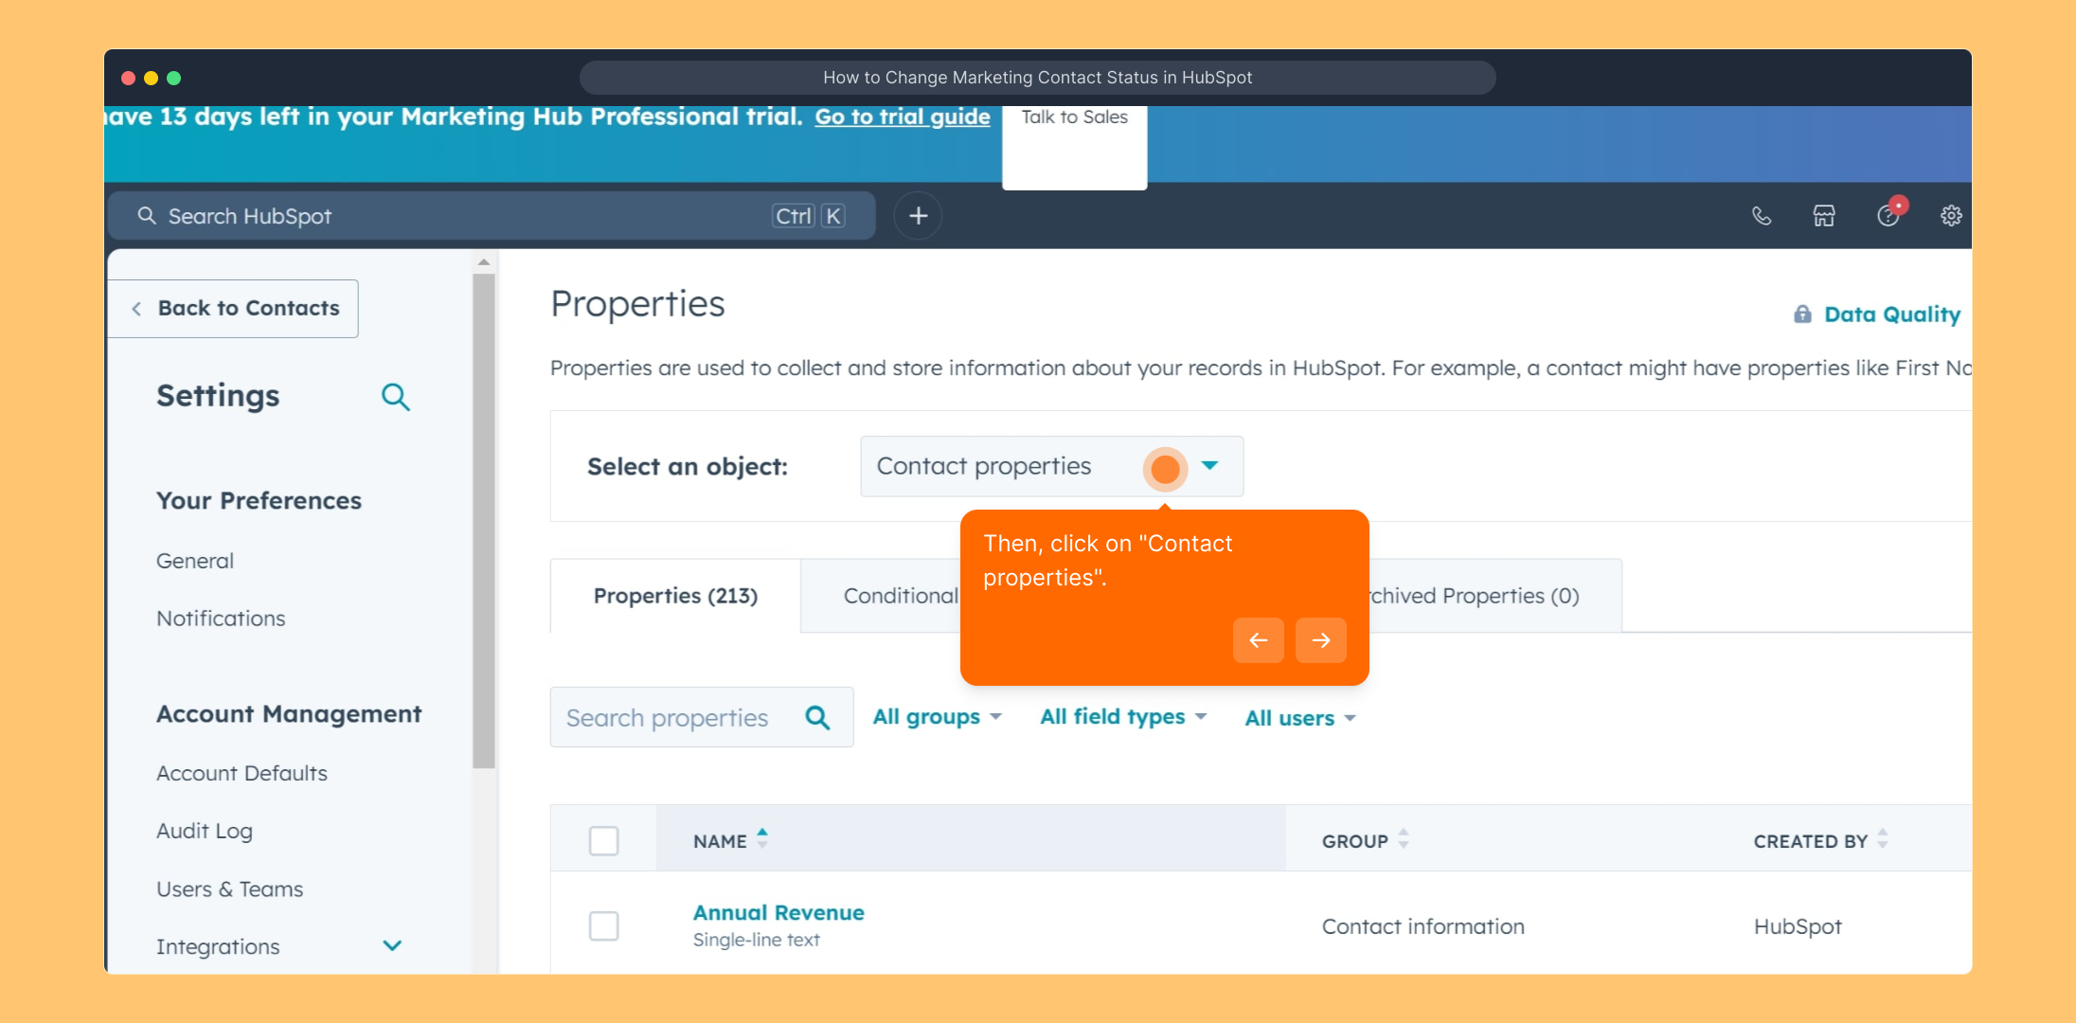This screenshot has height=1023, width=2076.
Task: Expand the All groups filter
Action: click(936, 717)
